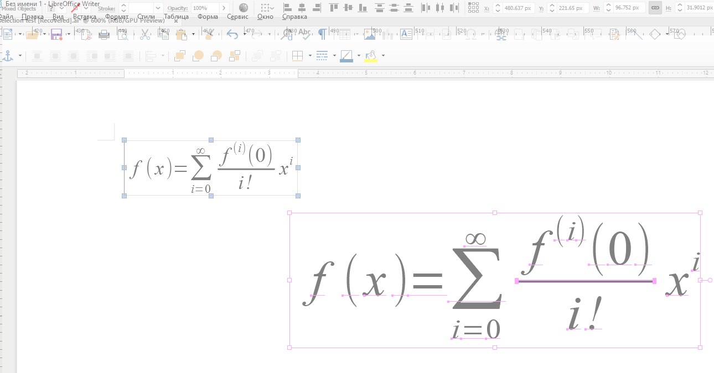The image size is (714, 373).
Task: Open the Таблица menu
Action: [x=176, y=17]
